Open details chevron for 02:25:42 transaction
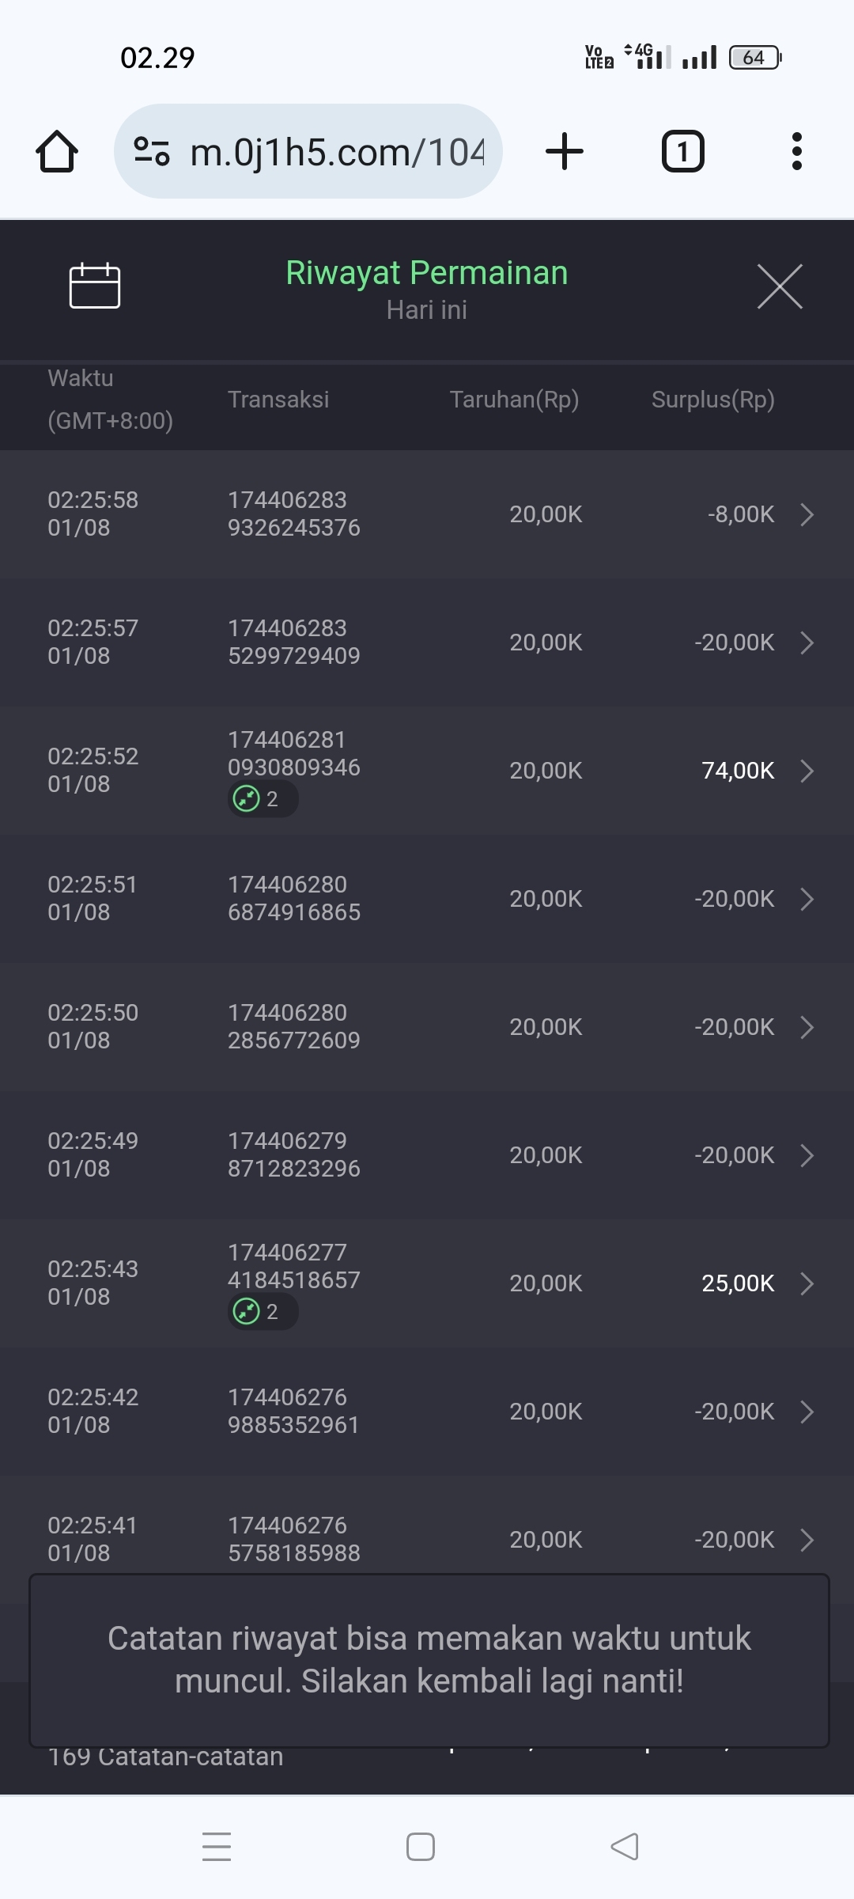Image resolution: width=854 pixels, height=1899 pixels. (x=807, y=1412)
